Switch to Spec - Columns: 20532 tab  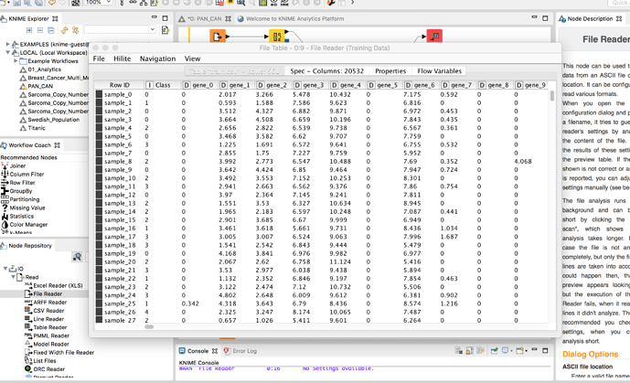[x=326, y=71]
